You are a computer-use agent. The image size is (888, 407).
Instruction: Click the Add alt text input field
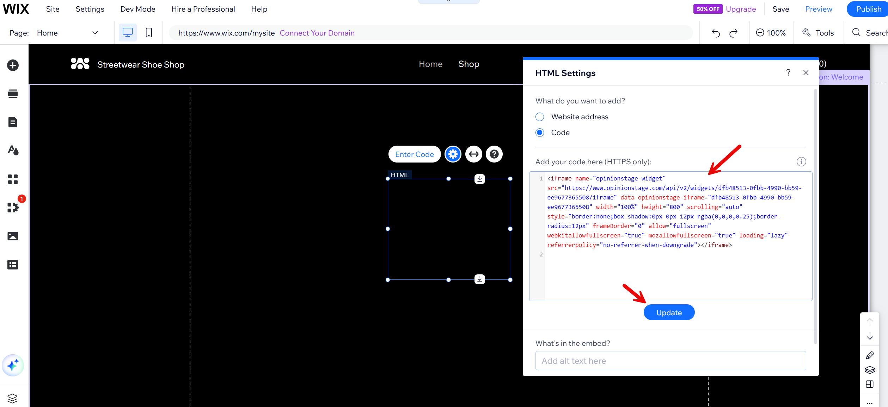click(x=670, y=360)
